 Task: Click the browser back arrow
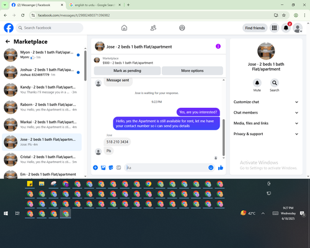[x=6, y=15]
